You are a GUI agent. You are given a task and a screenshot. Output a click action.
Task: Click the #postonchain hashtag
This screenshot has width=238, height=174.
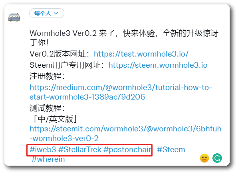point(127,150)
